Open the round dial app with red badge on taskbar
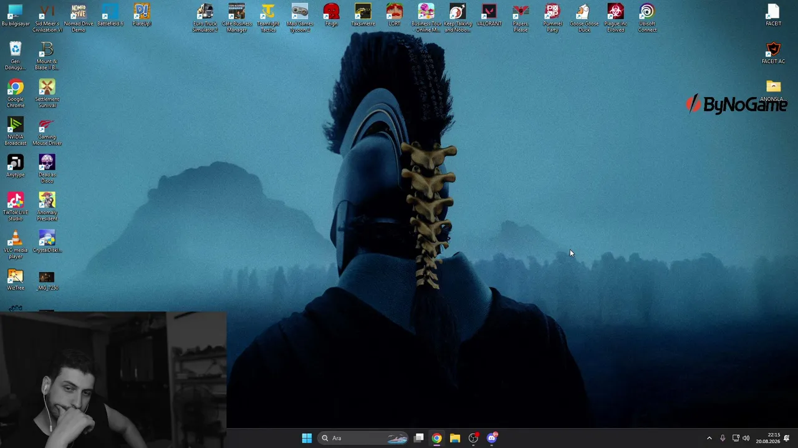The image size is (798, 448). click(474, 438)
